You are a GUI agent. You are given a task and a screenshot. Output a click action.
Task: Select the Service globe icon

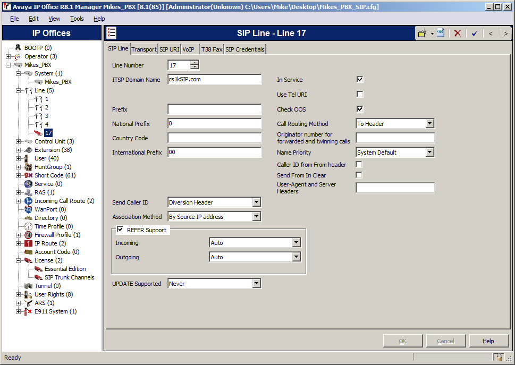tap(29, 184)
